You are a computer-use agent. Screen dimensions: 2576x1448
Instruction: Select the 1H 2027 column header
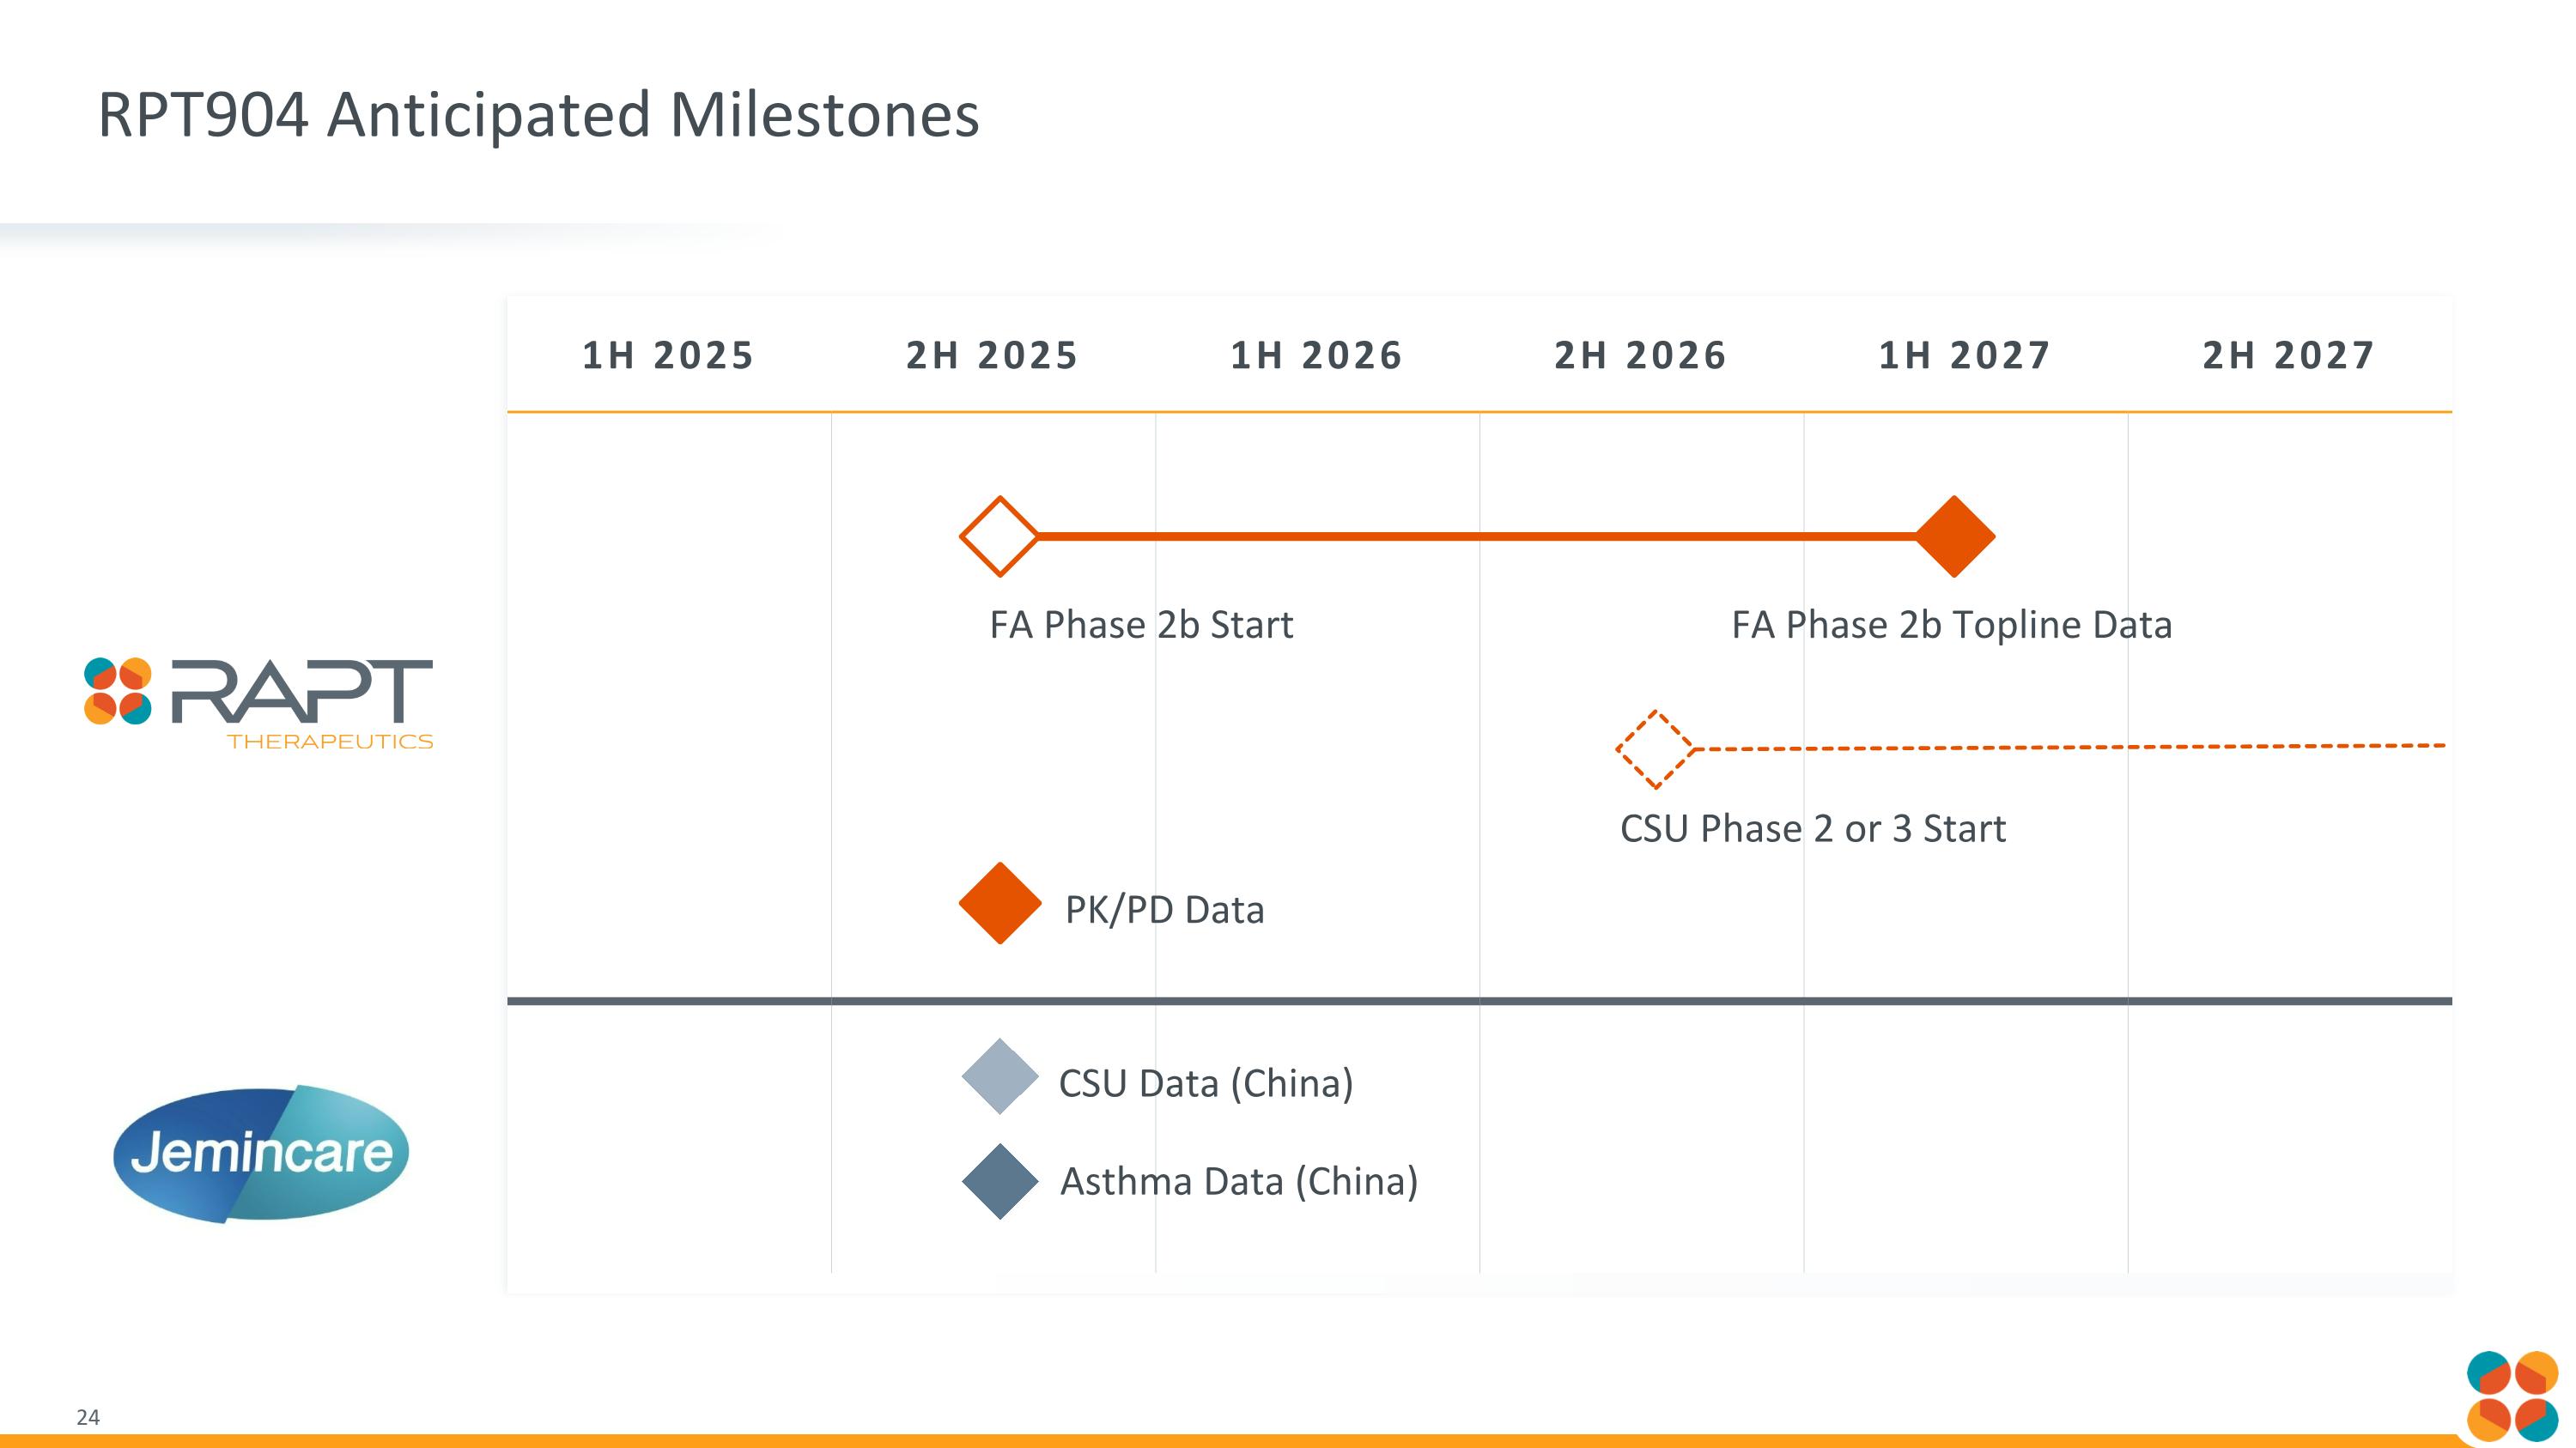click(x=1965, y=355)
